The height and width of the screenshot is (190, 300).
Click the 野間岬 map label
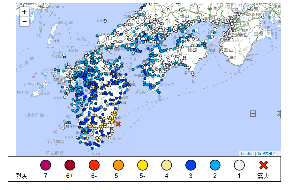click(69, 137)
